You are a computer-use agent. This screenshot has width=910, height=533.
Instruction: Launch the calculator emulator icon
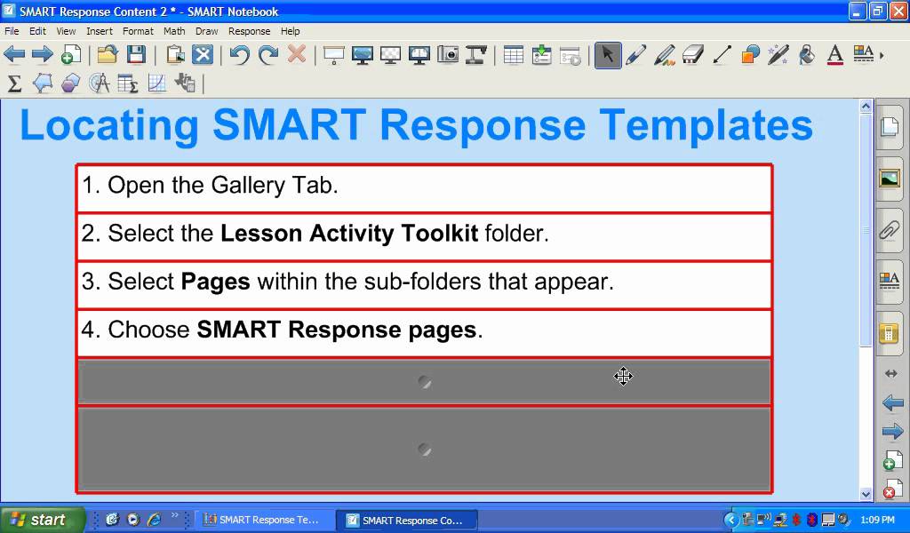[185, 84]
